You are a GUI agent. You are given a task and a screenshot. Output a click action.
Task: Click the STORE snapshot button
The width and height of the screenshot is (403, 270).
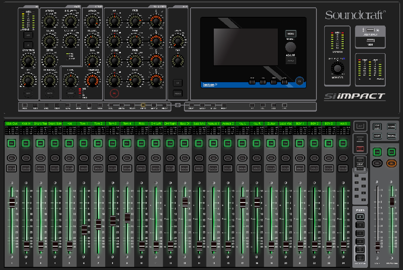coord(391,126)
